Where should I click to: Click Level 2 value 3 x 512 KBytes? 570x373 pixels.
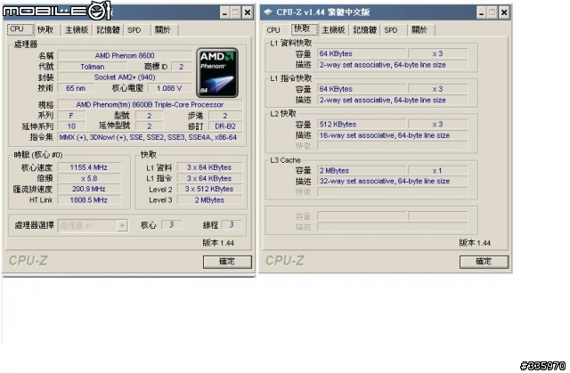click(209, 189)
